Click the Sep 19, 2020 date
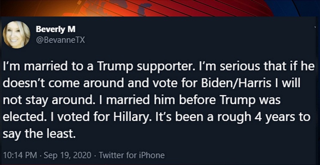The image size is (320, 165). (x=66, y=156)
